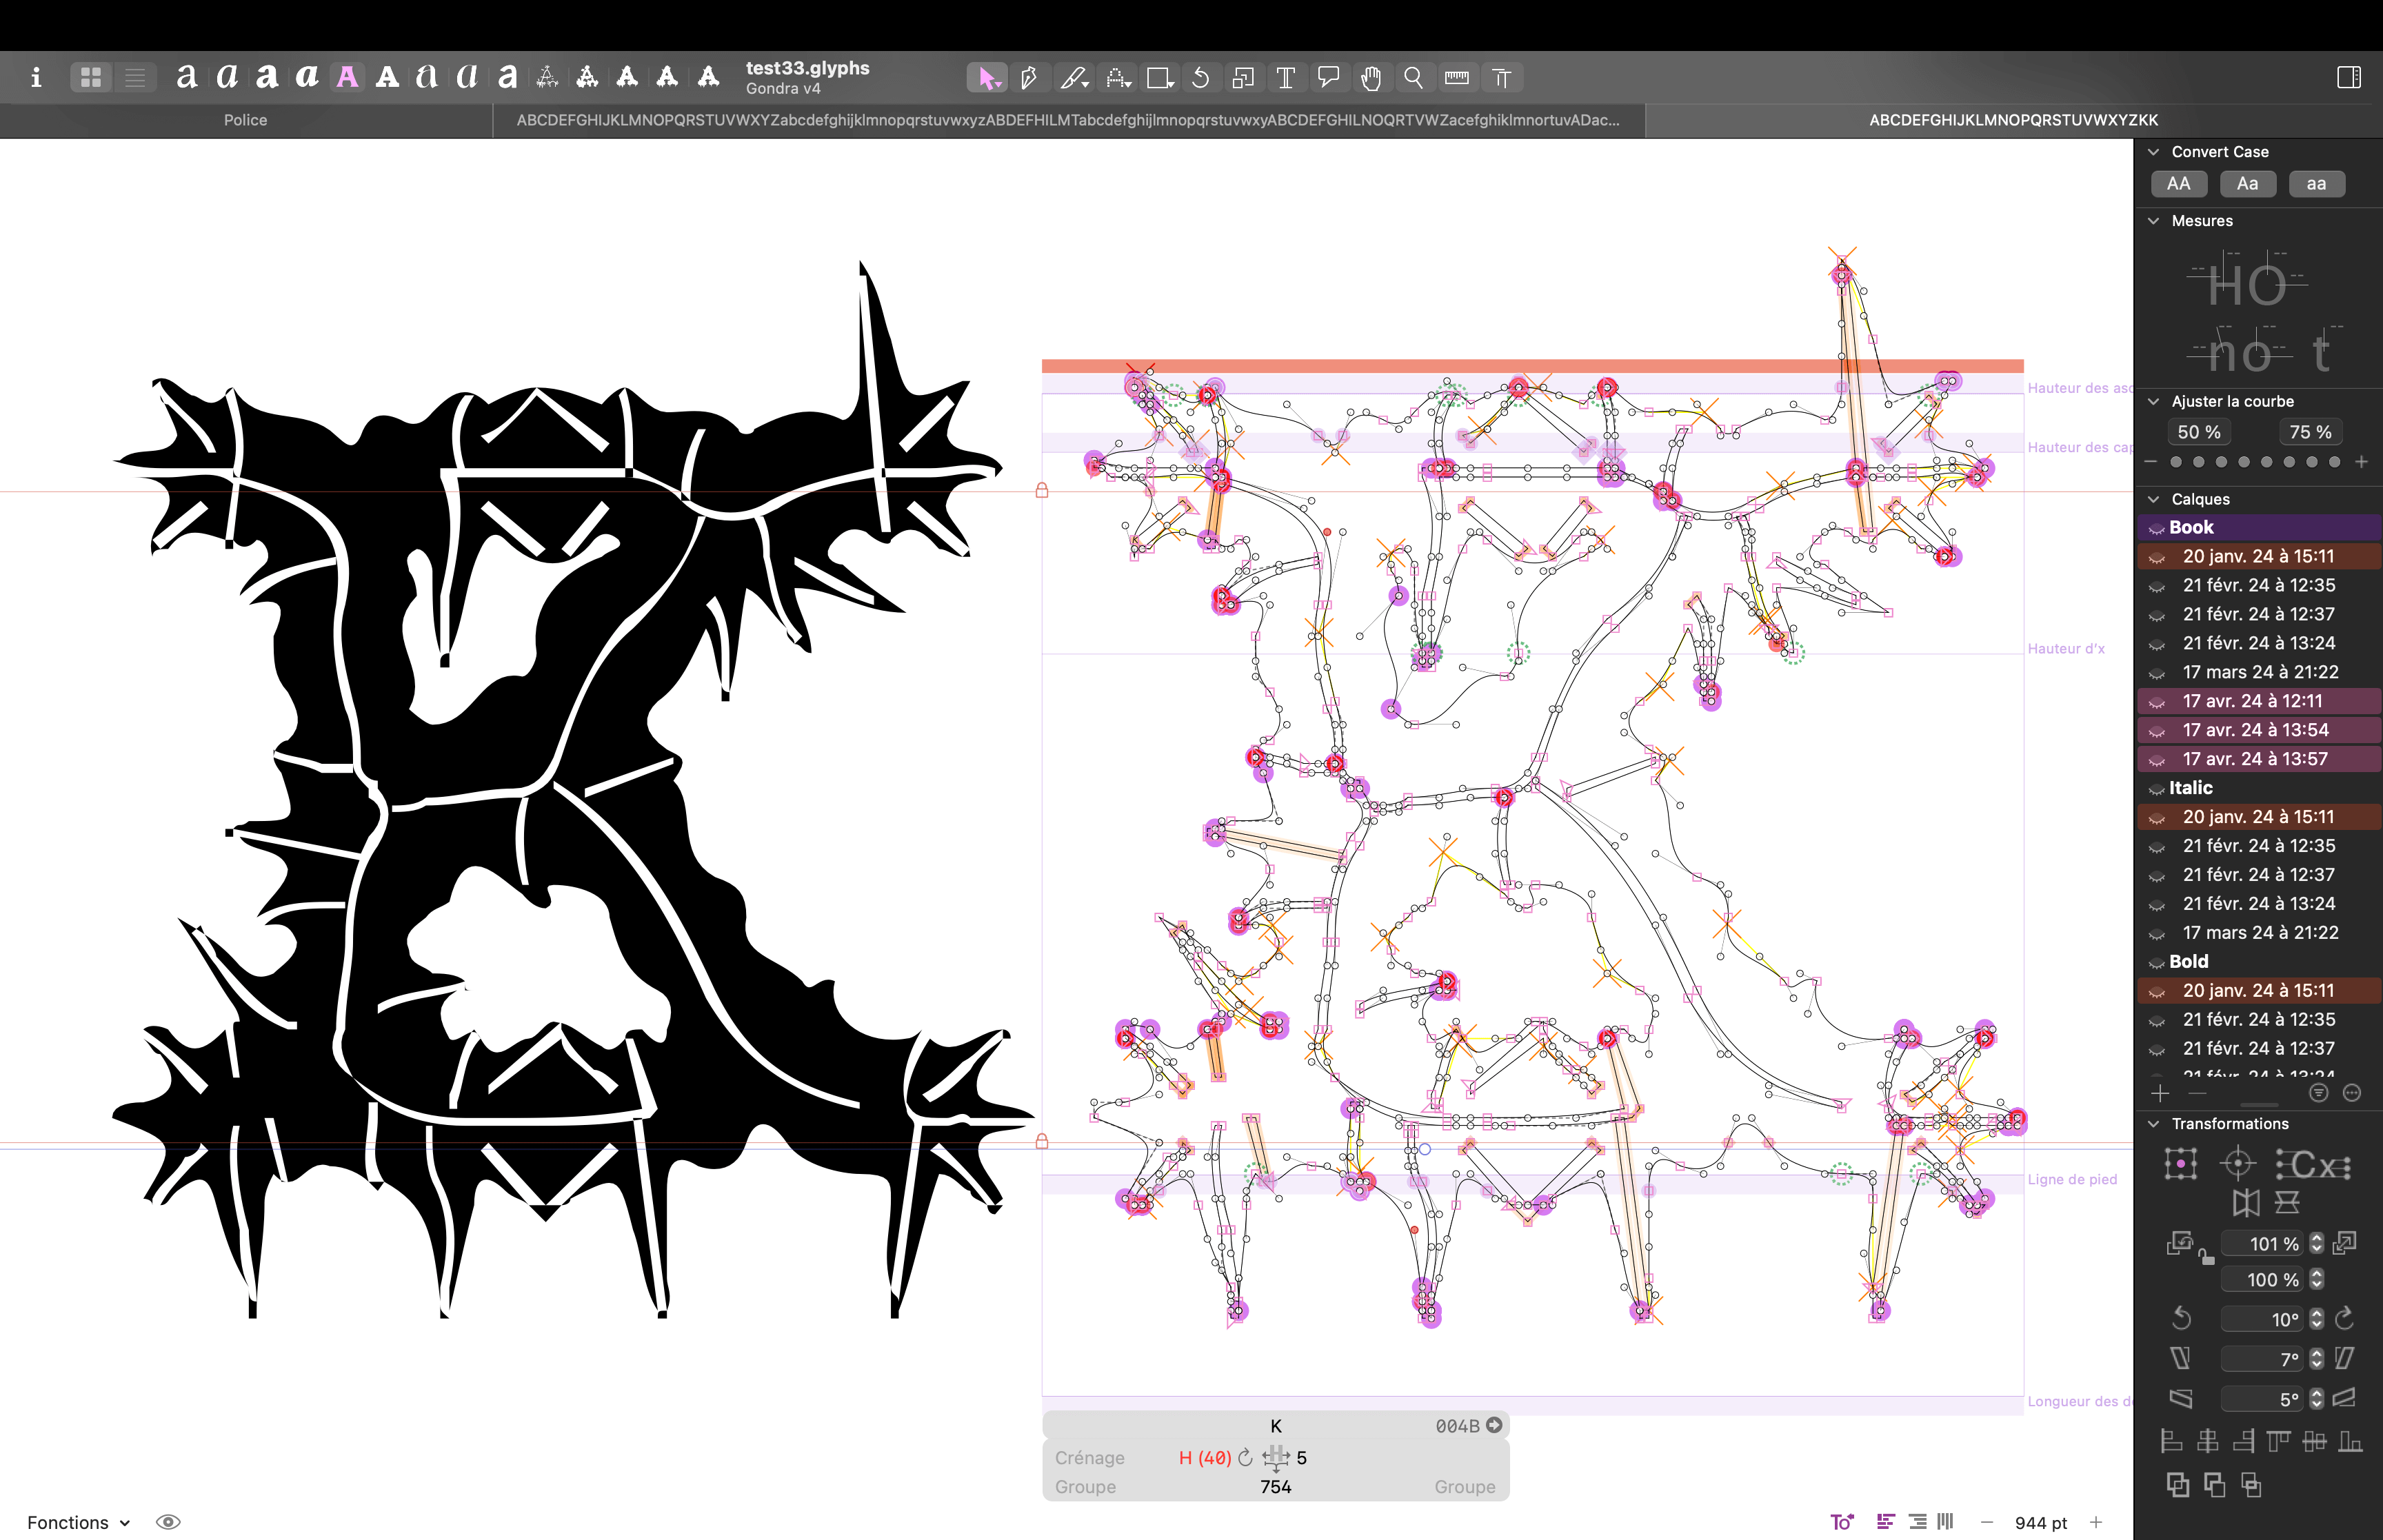Image resolution: width=2383 pixels, height=1540 pixels.
Task: Click a dot on Ajuster la courbe slider
Action: pos(2243,462)
